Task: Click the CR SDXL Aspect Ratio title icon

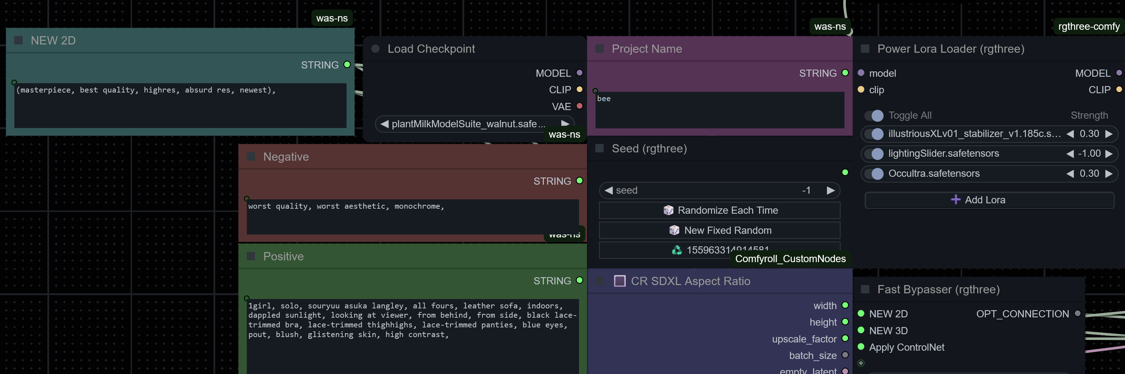Action: [619, 281]
